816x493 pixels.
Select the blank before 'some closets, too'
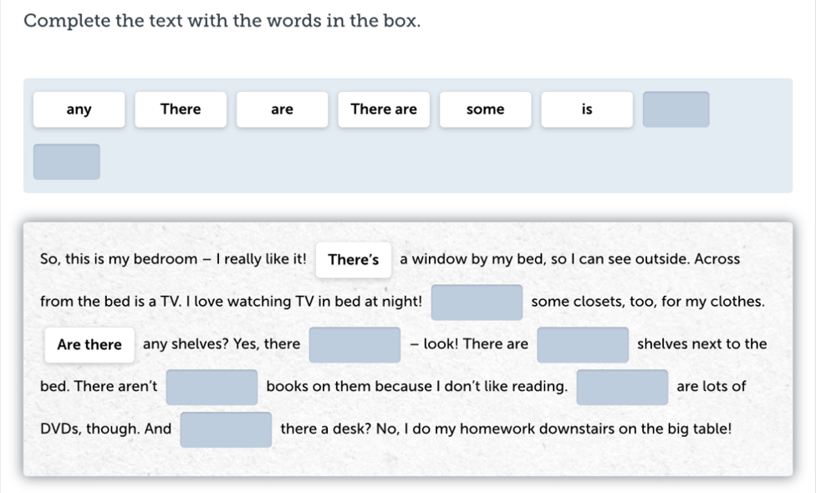coord(477,302)
